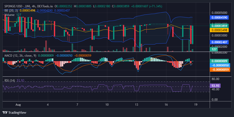Click the BB upper value 0.00004590 in legend
234x117 pixels.
click(x=45, y=11)
